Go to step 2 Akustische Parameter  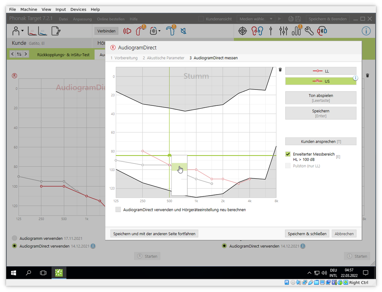click(x=164, y=58)
